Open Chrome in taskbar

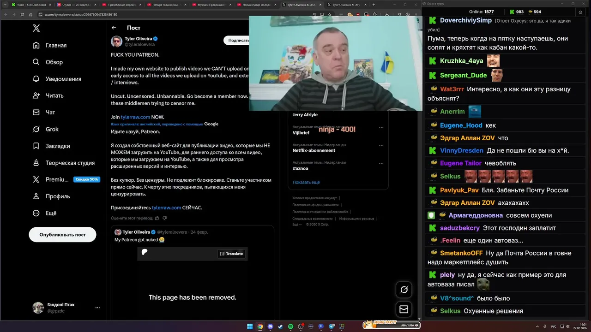click(260, 326)
